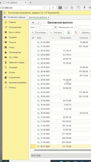
Task: Open the calendar picker in Дата field
Action: (56, 27)
